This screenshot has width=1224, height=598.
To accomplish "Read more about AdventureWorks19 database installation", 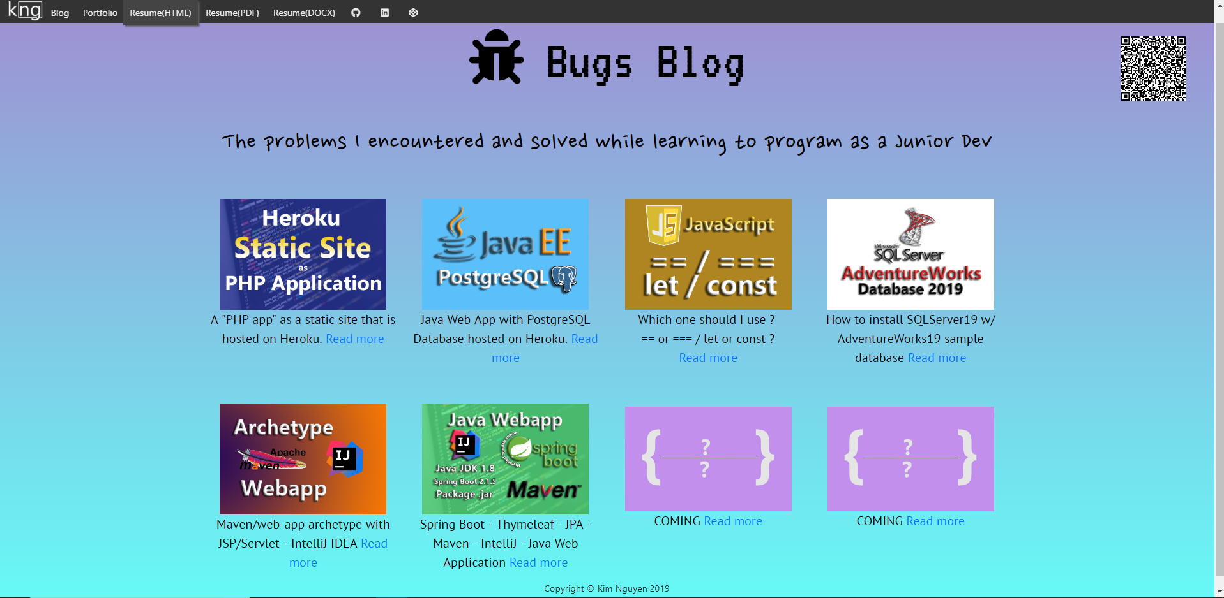I will point(937,358).
